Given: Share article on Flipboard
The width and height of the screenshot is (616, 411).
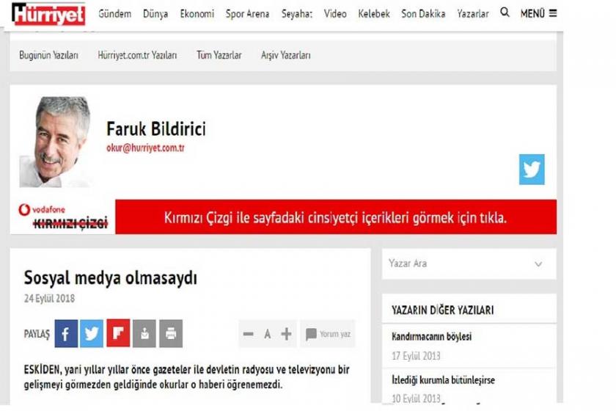Looking at the screenshot, I should (118, 333).
